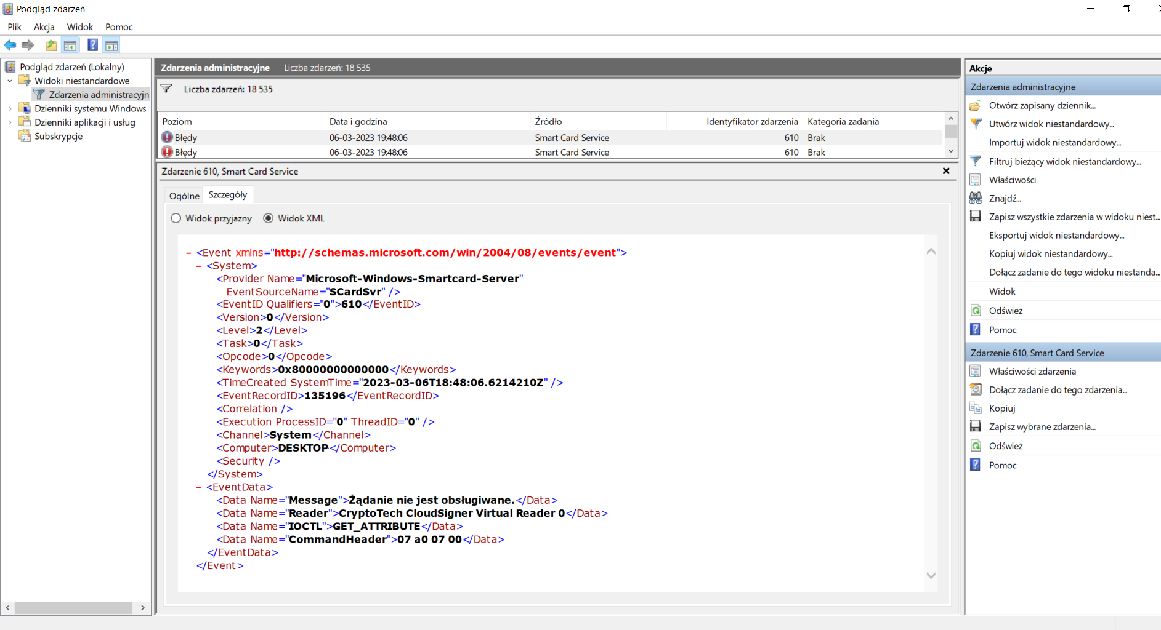Image resolution: width=1161 pixels, height=630 pixels.
Task: Click the lower Pomoc help icon
Action: tap(976, 465)
